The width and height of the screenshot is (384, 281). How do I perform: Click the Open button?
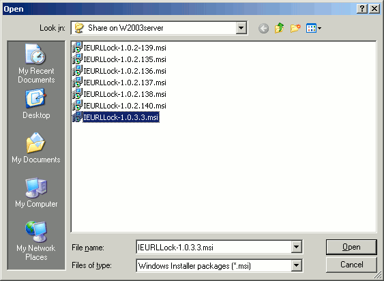351,247
